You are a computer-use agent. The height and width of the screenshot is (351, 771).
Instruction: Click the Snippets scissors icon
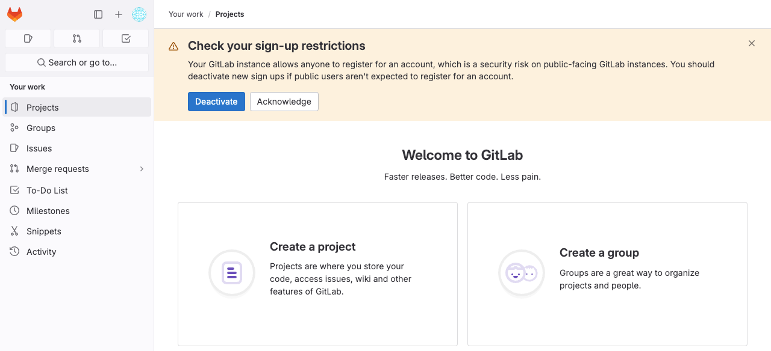[x=14, y=231]
